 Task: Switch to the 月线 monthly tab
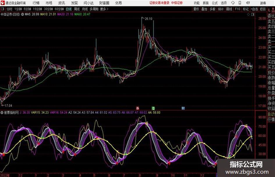coord(85,9)
